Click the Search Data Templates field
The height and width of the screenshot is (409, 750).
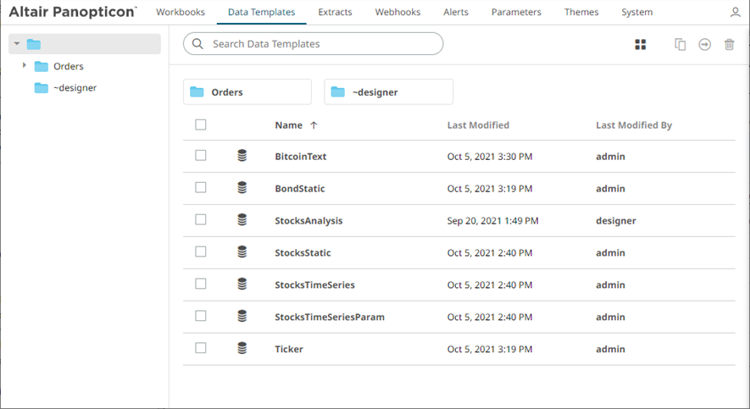click(322, 44)
